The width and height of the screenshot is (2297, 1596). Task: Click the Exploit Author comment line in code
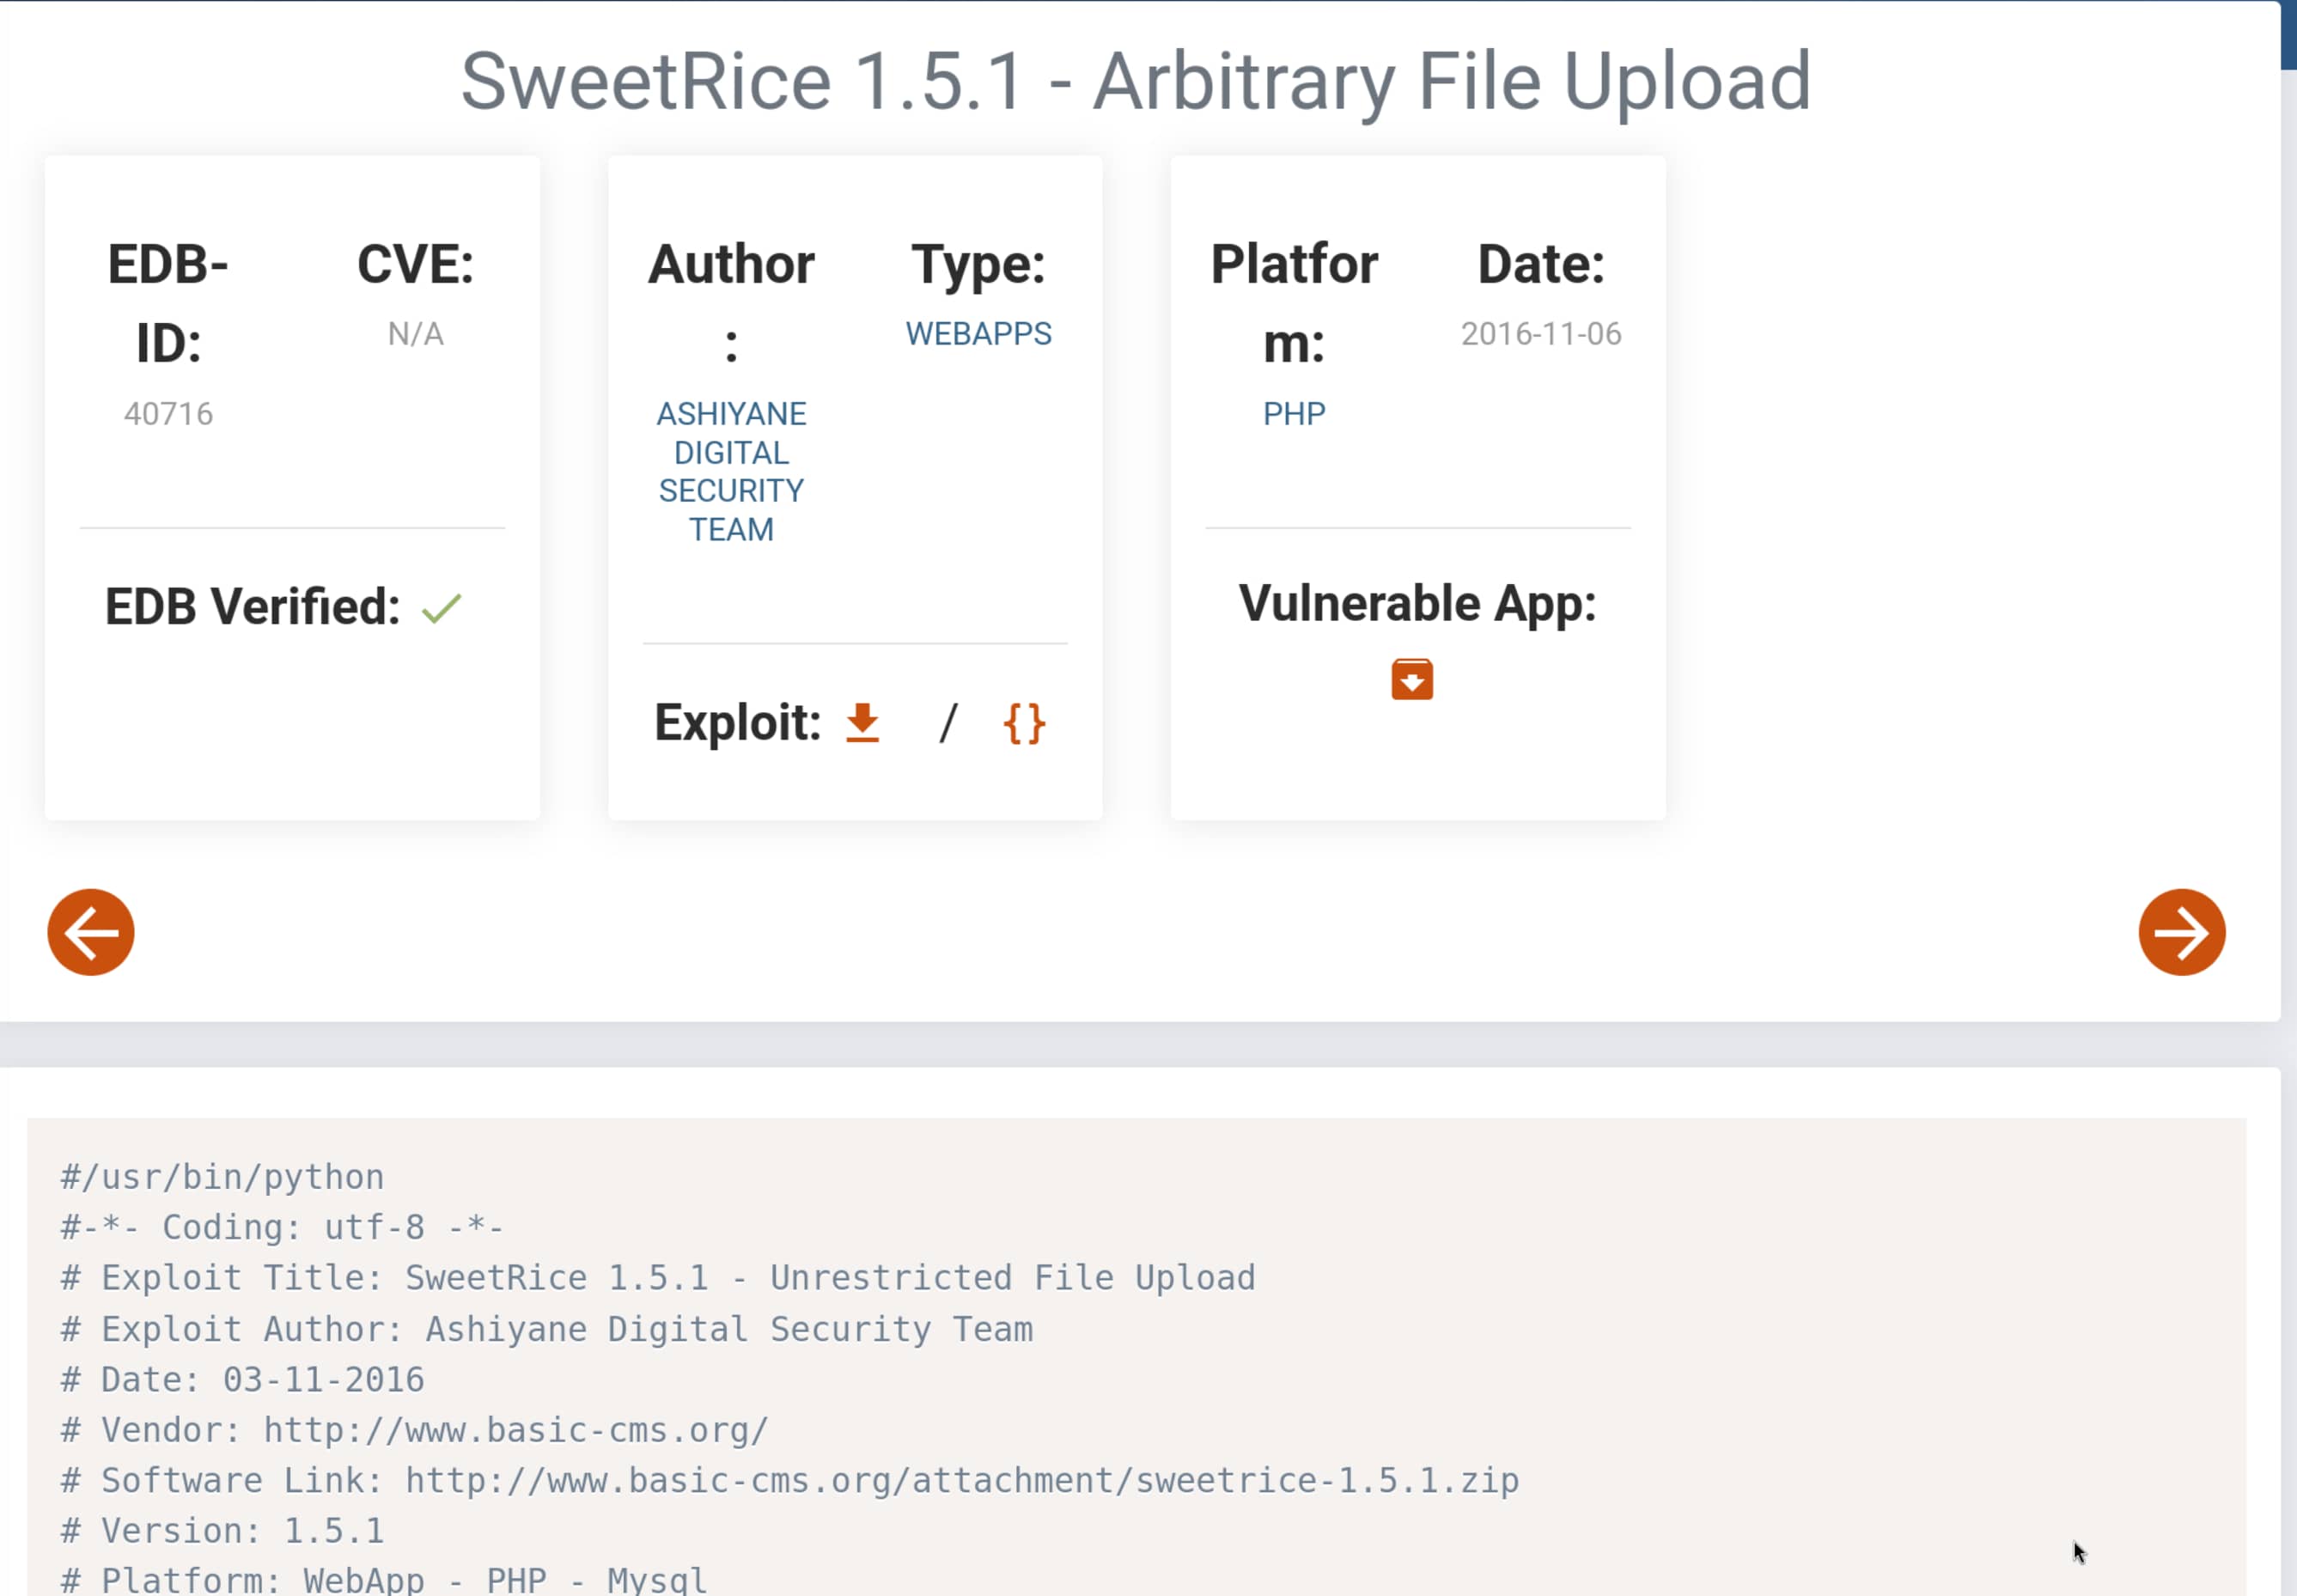click(x=547, y=1329)
